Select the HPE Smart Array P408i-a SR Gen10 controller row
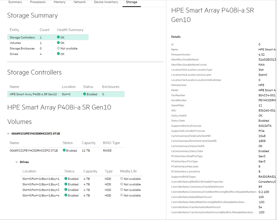The height and width of the screenshot is (220, 277). (x=66, y=94)
